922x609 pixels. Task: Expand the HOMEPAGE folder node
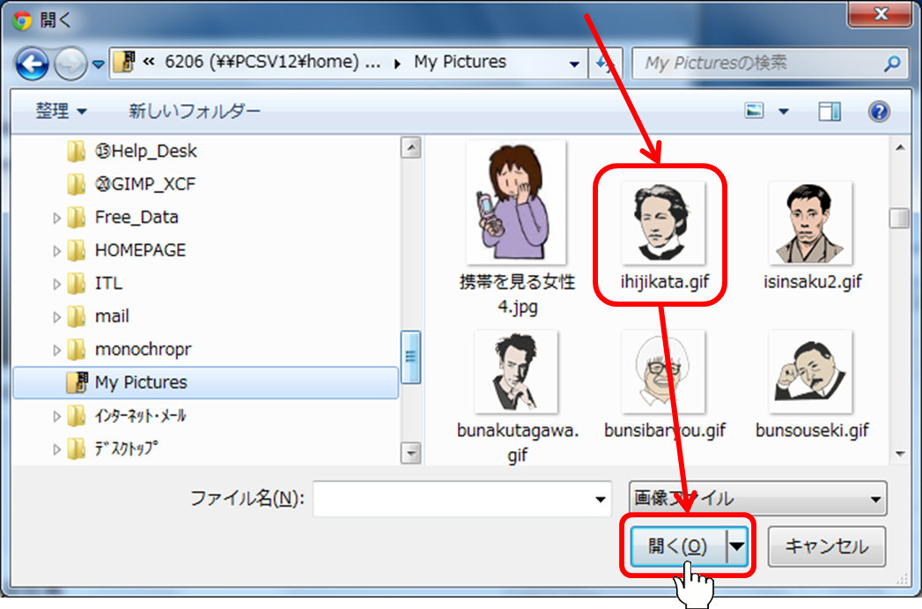57,251
